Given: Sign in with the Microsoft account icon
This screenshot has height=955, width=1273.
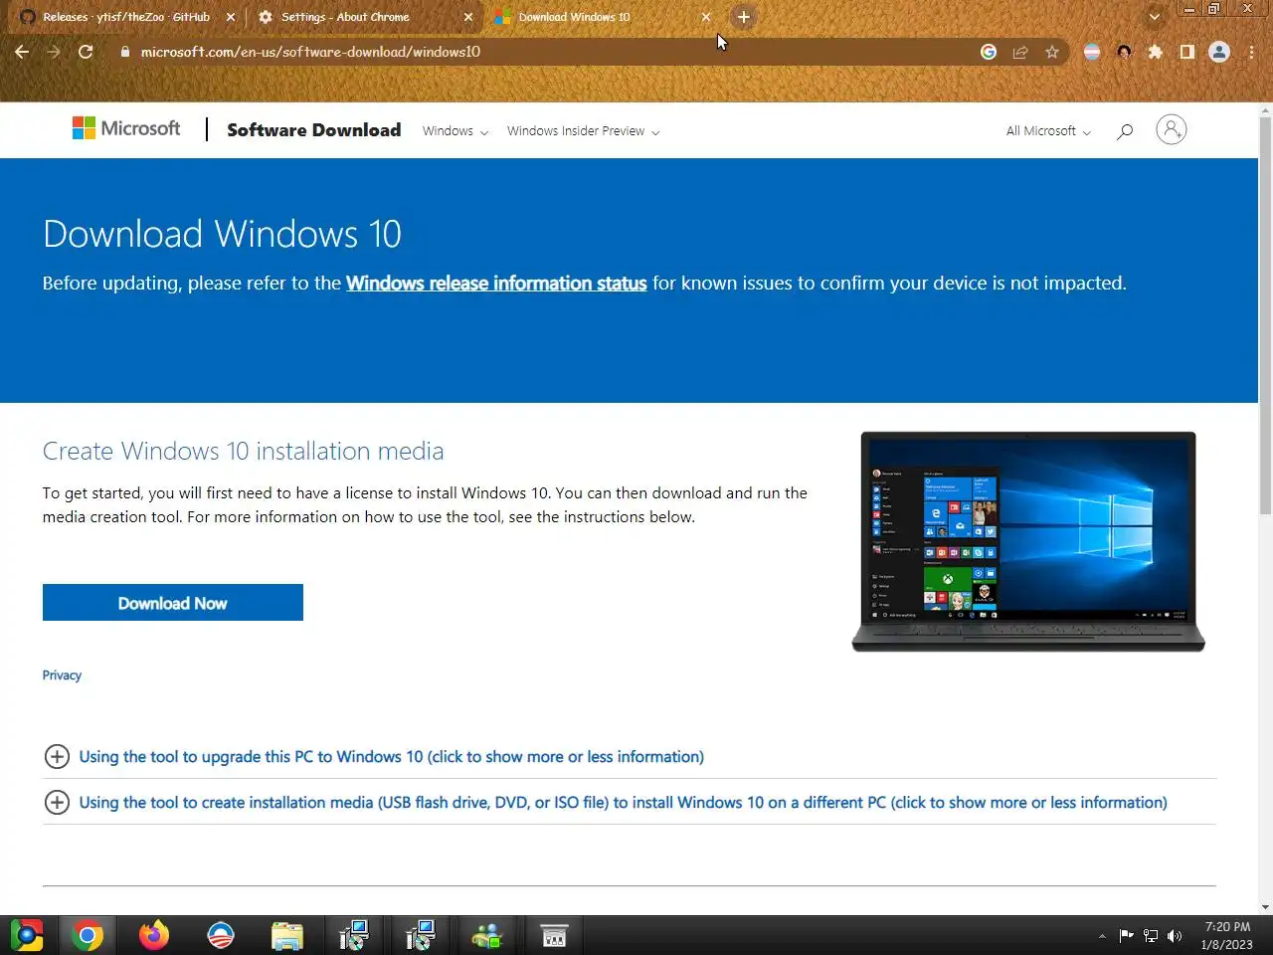Looking at the screenshot, I should [1172, 129].
